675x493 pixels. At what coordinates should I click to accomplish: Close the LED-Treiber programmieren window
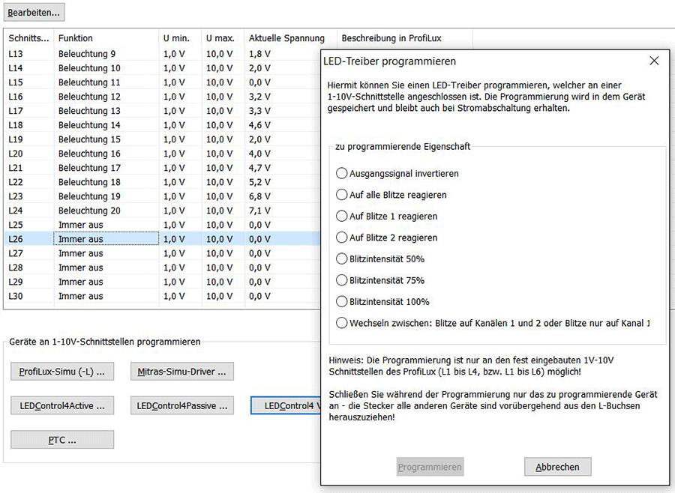(x=653, y=61)
